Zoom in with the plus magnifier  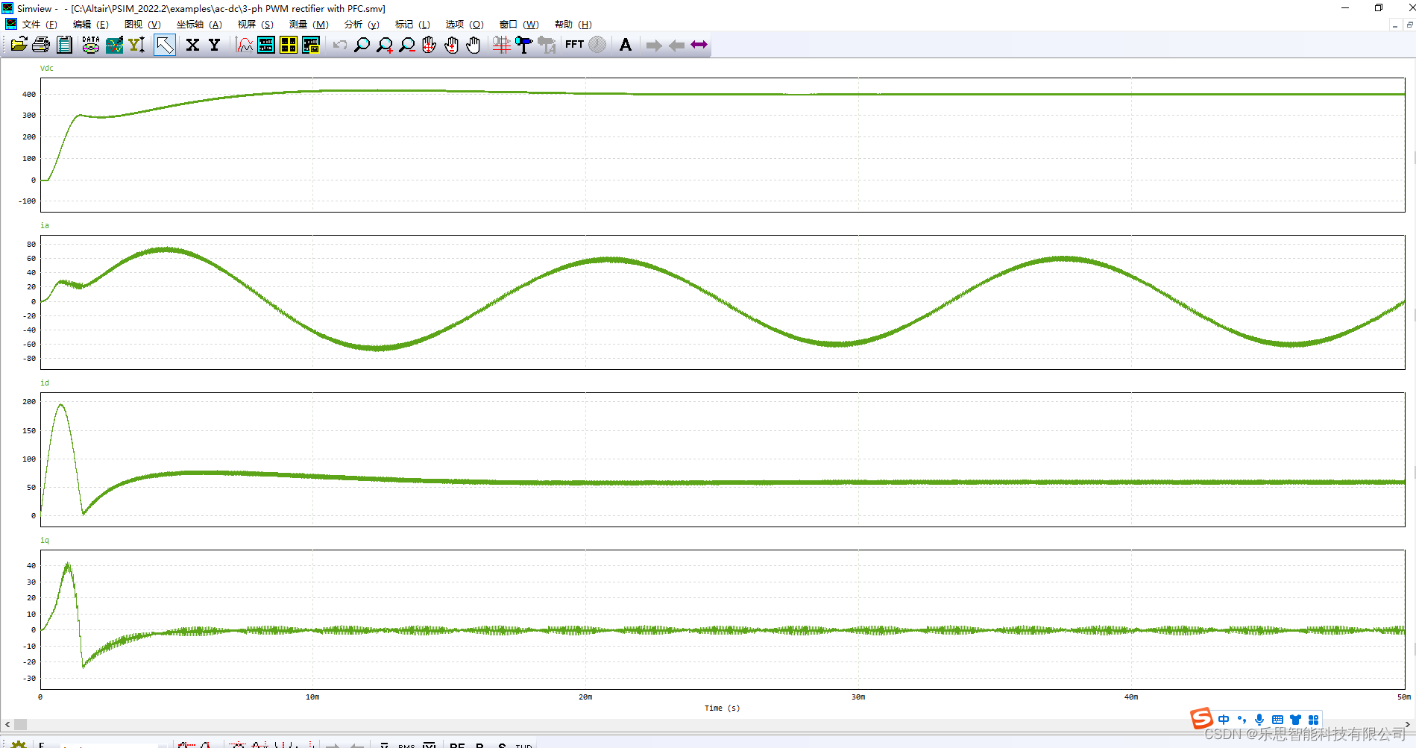click(x=385, y=45)
